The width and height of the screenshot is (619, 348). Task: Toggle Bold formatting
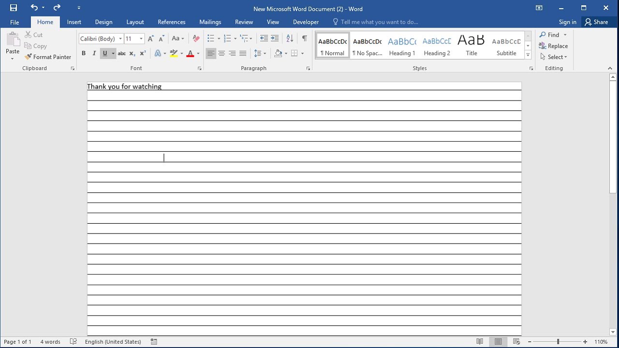[84, 53]
